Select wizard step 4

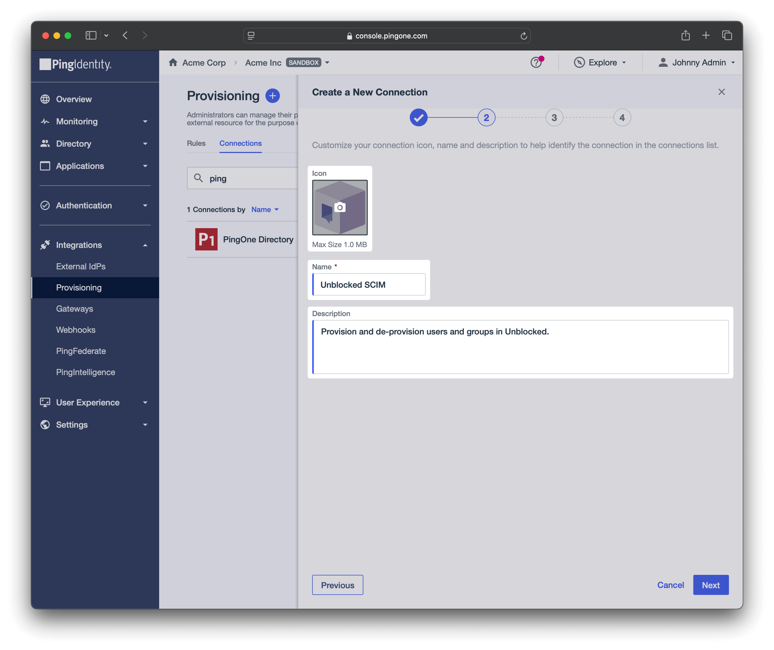(622, 118)
